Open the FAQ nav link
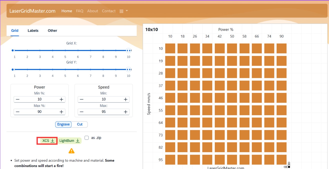Viewport: 329px width, 169px height. coord(80,11)
